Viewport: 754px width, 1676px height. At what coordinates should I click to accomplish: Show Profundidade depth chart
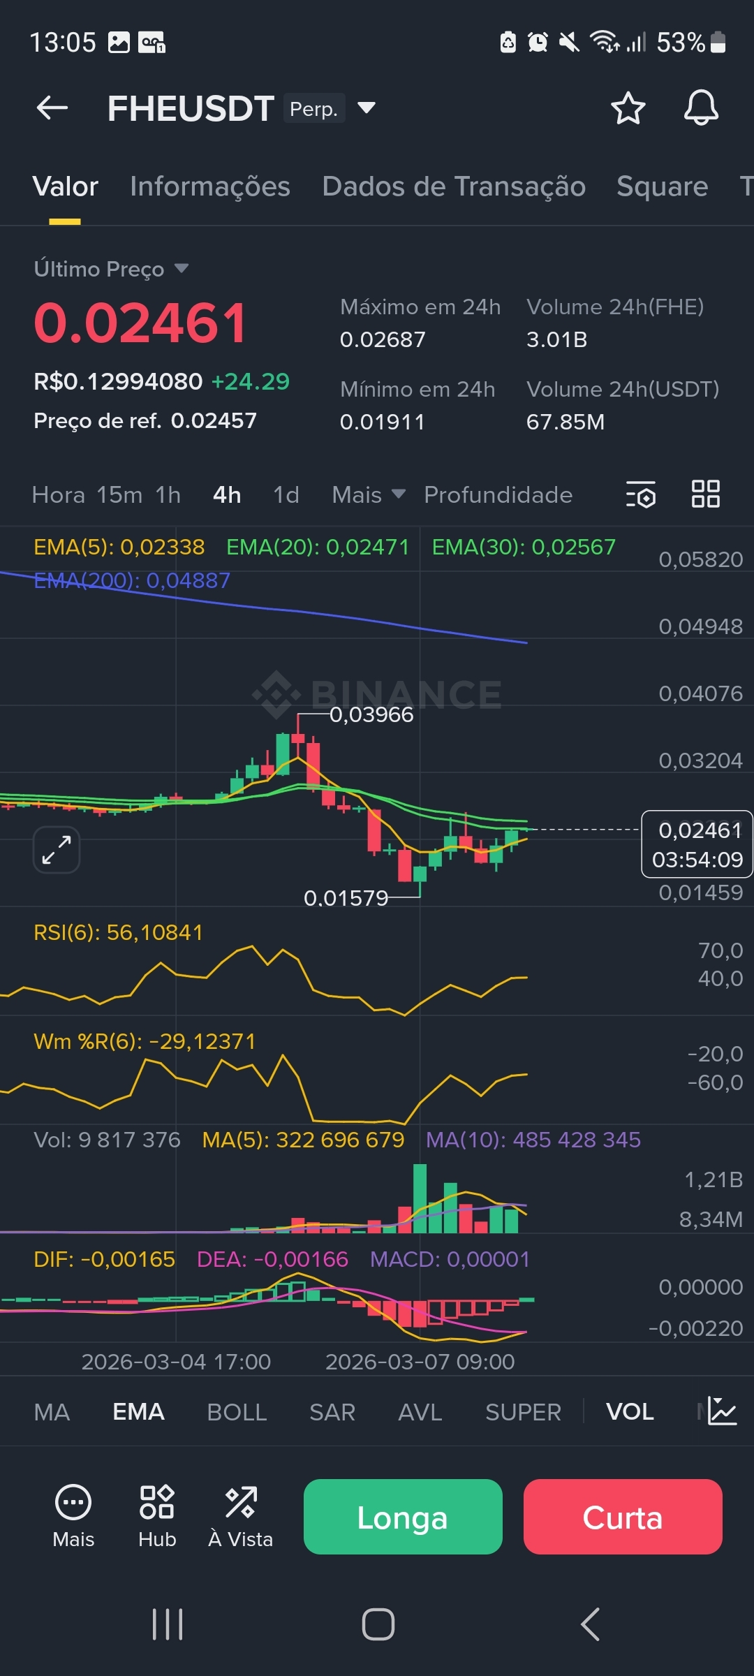point(498,494)
